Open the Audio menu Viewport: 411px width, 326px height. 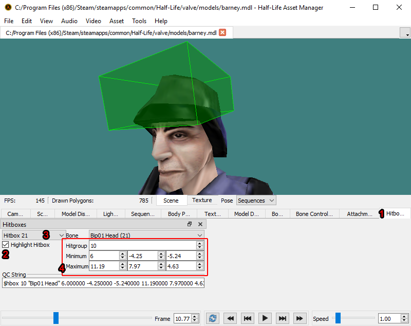[69, 21]
